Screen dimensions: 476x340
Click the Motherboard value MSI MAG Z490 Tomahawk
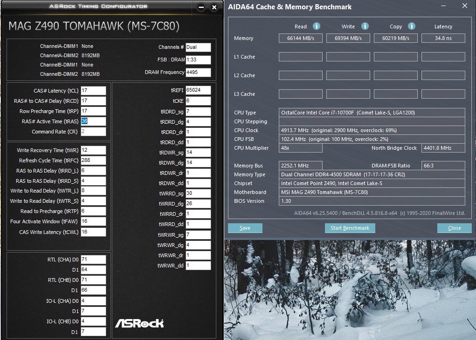pos(372,192)
